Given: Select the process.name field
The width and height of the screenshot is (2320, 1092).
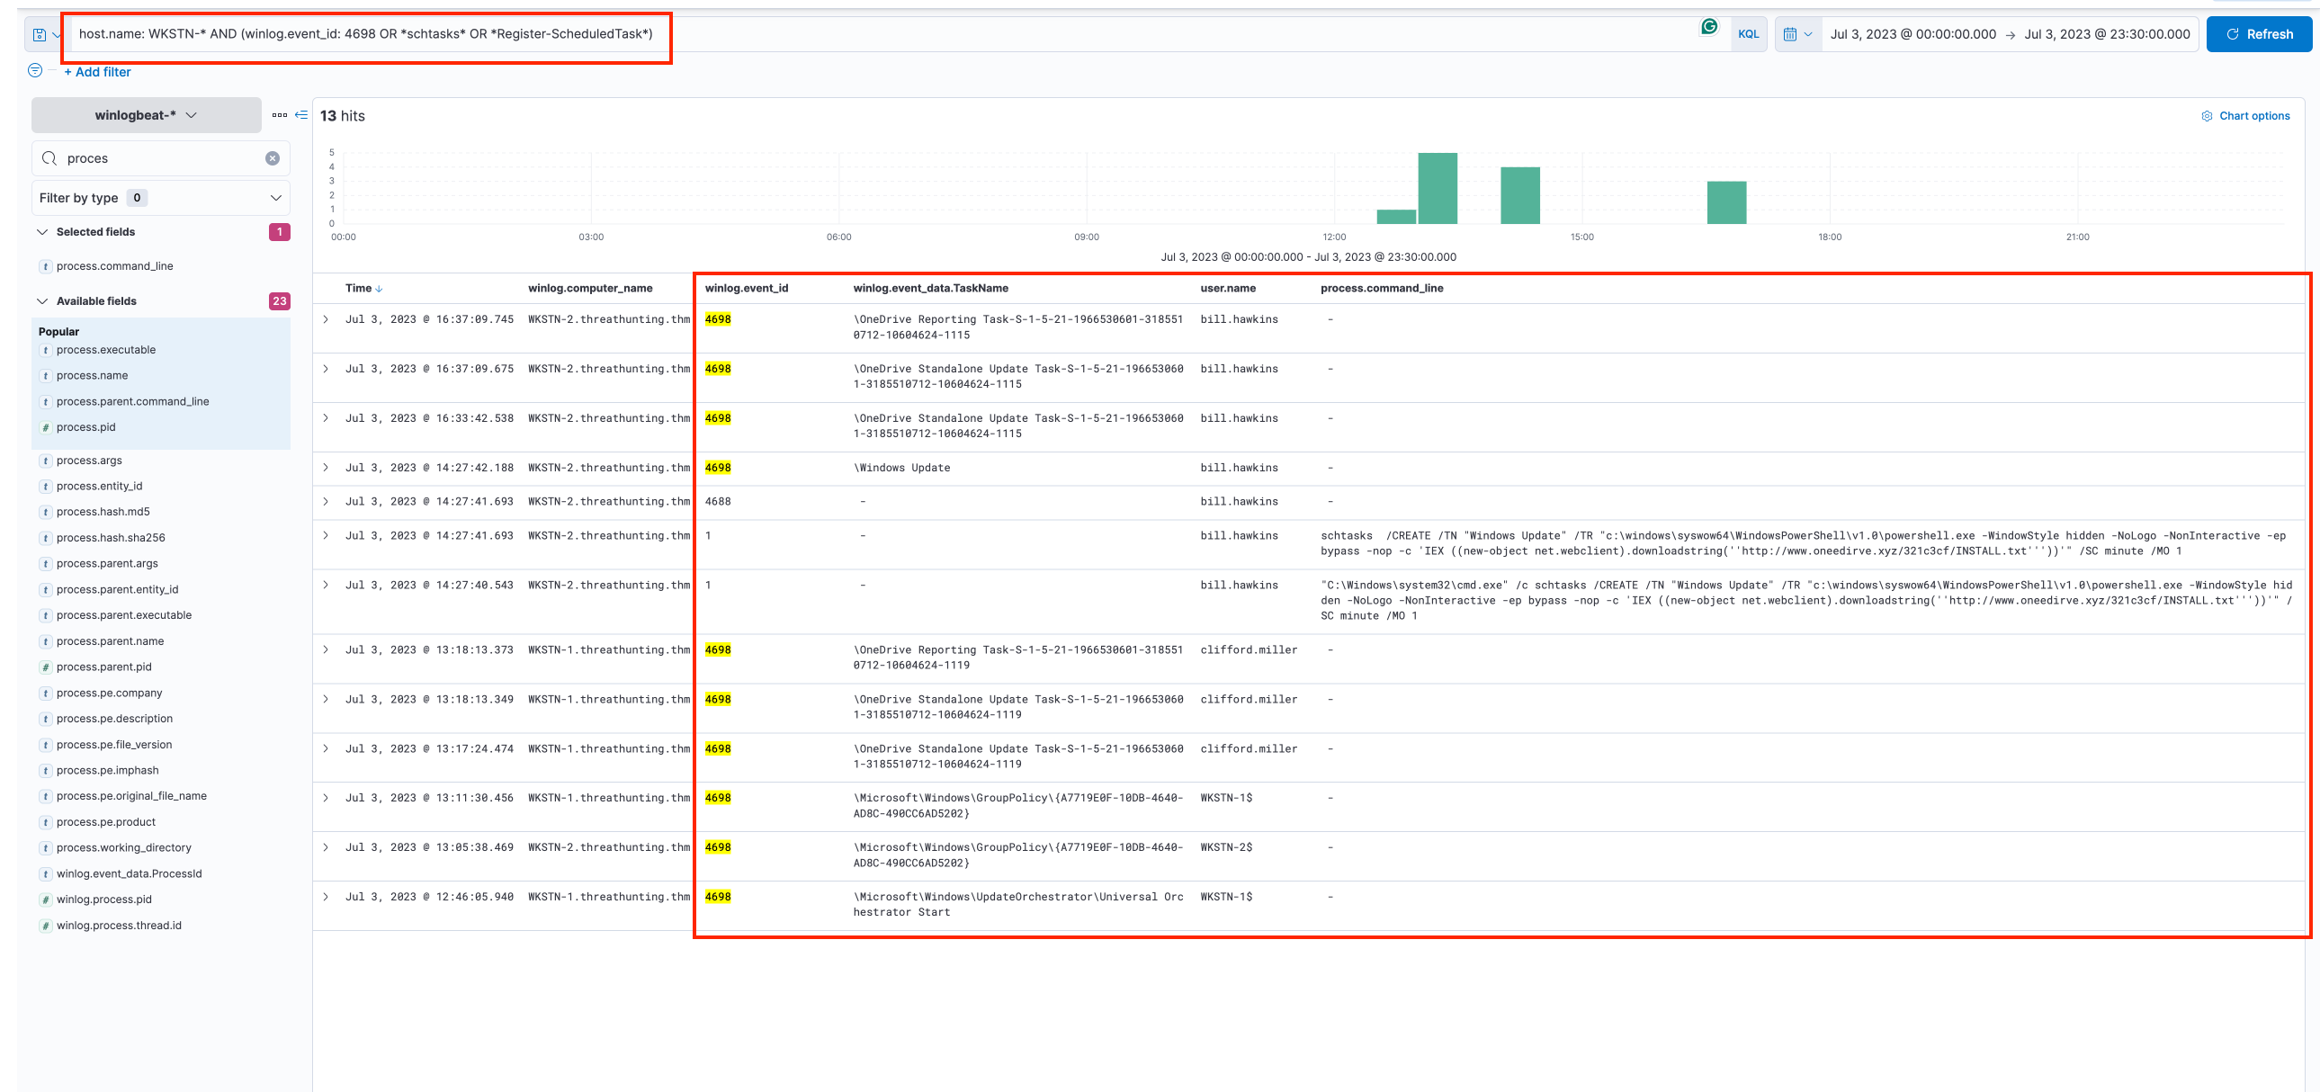Looking at the screenshot, I should click(92, 376).
